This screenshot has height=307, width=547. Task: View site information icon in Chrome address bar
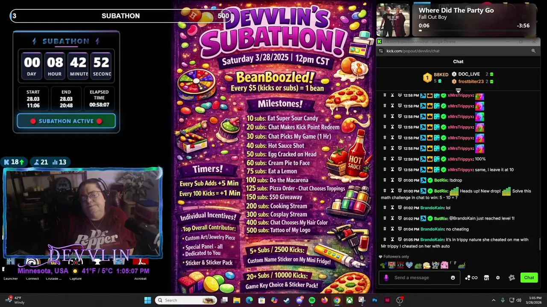click(381, 51)
